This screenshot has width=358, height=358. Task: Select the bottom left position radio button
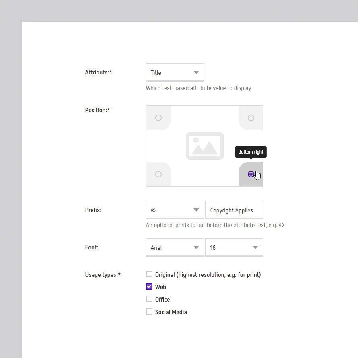click(x=158, y=174)
